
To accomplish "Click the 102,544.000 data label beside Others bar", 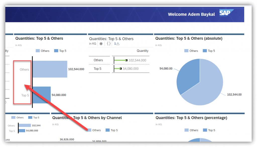I will point(76,69).
